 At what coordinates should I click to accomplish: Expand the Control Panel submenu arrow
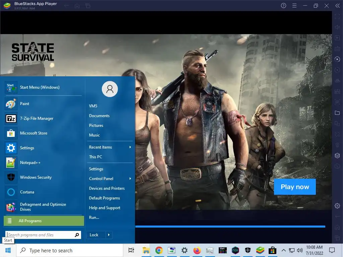click(x=130, y=179)
